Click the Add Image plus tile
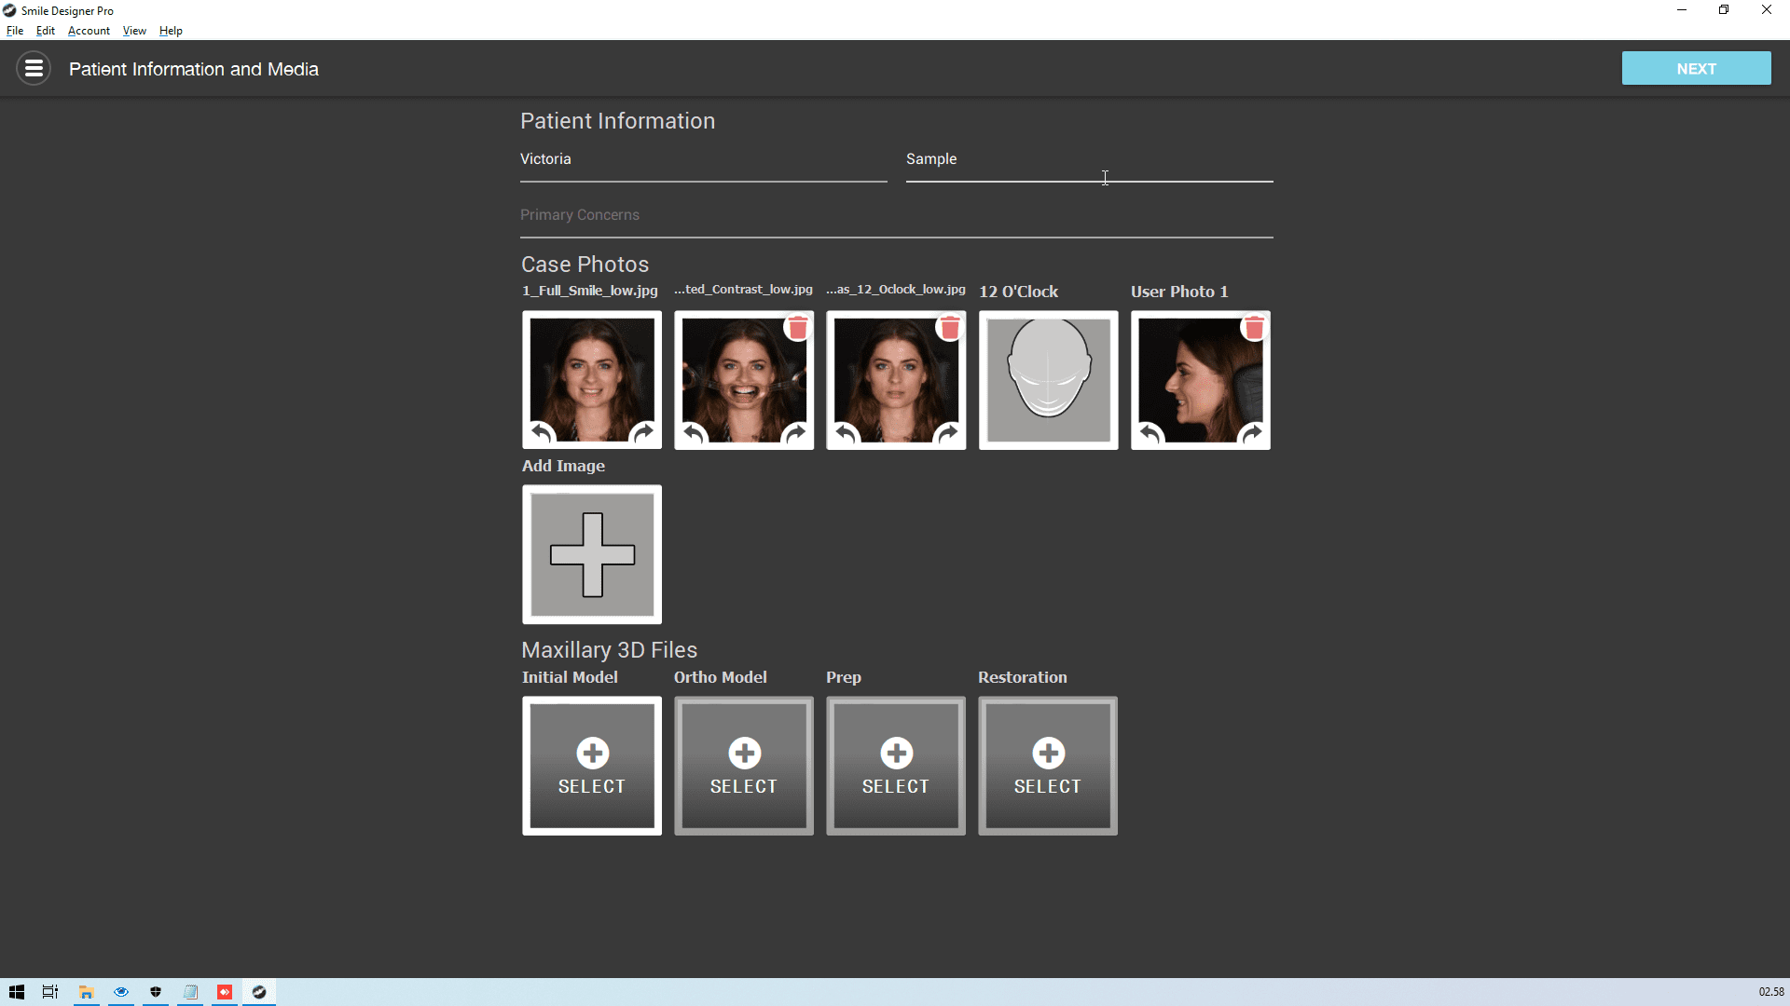This screenshot has width=1790, height=1006. 592,554
